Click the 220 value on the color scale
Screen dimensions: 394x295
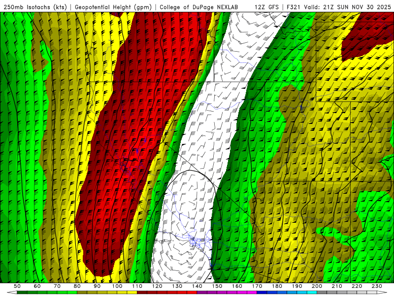[357, 286]
